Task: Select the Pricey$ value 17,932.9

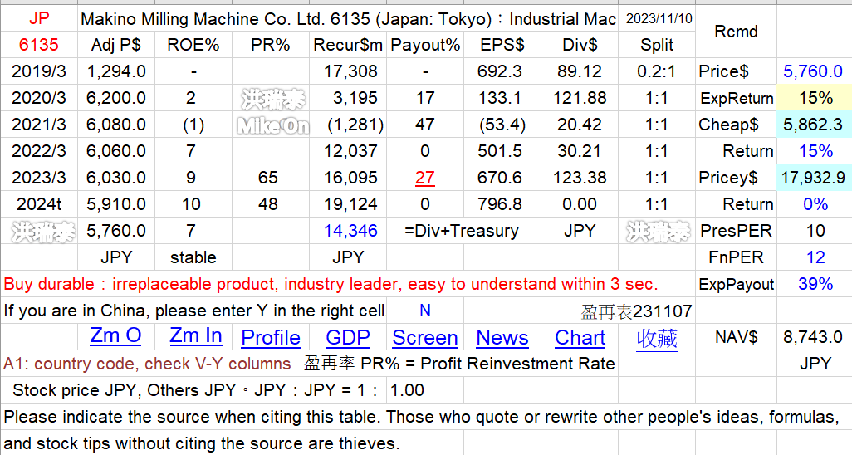Action: 813,178
